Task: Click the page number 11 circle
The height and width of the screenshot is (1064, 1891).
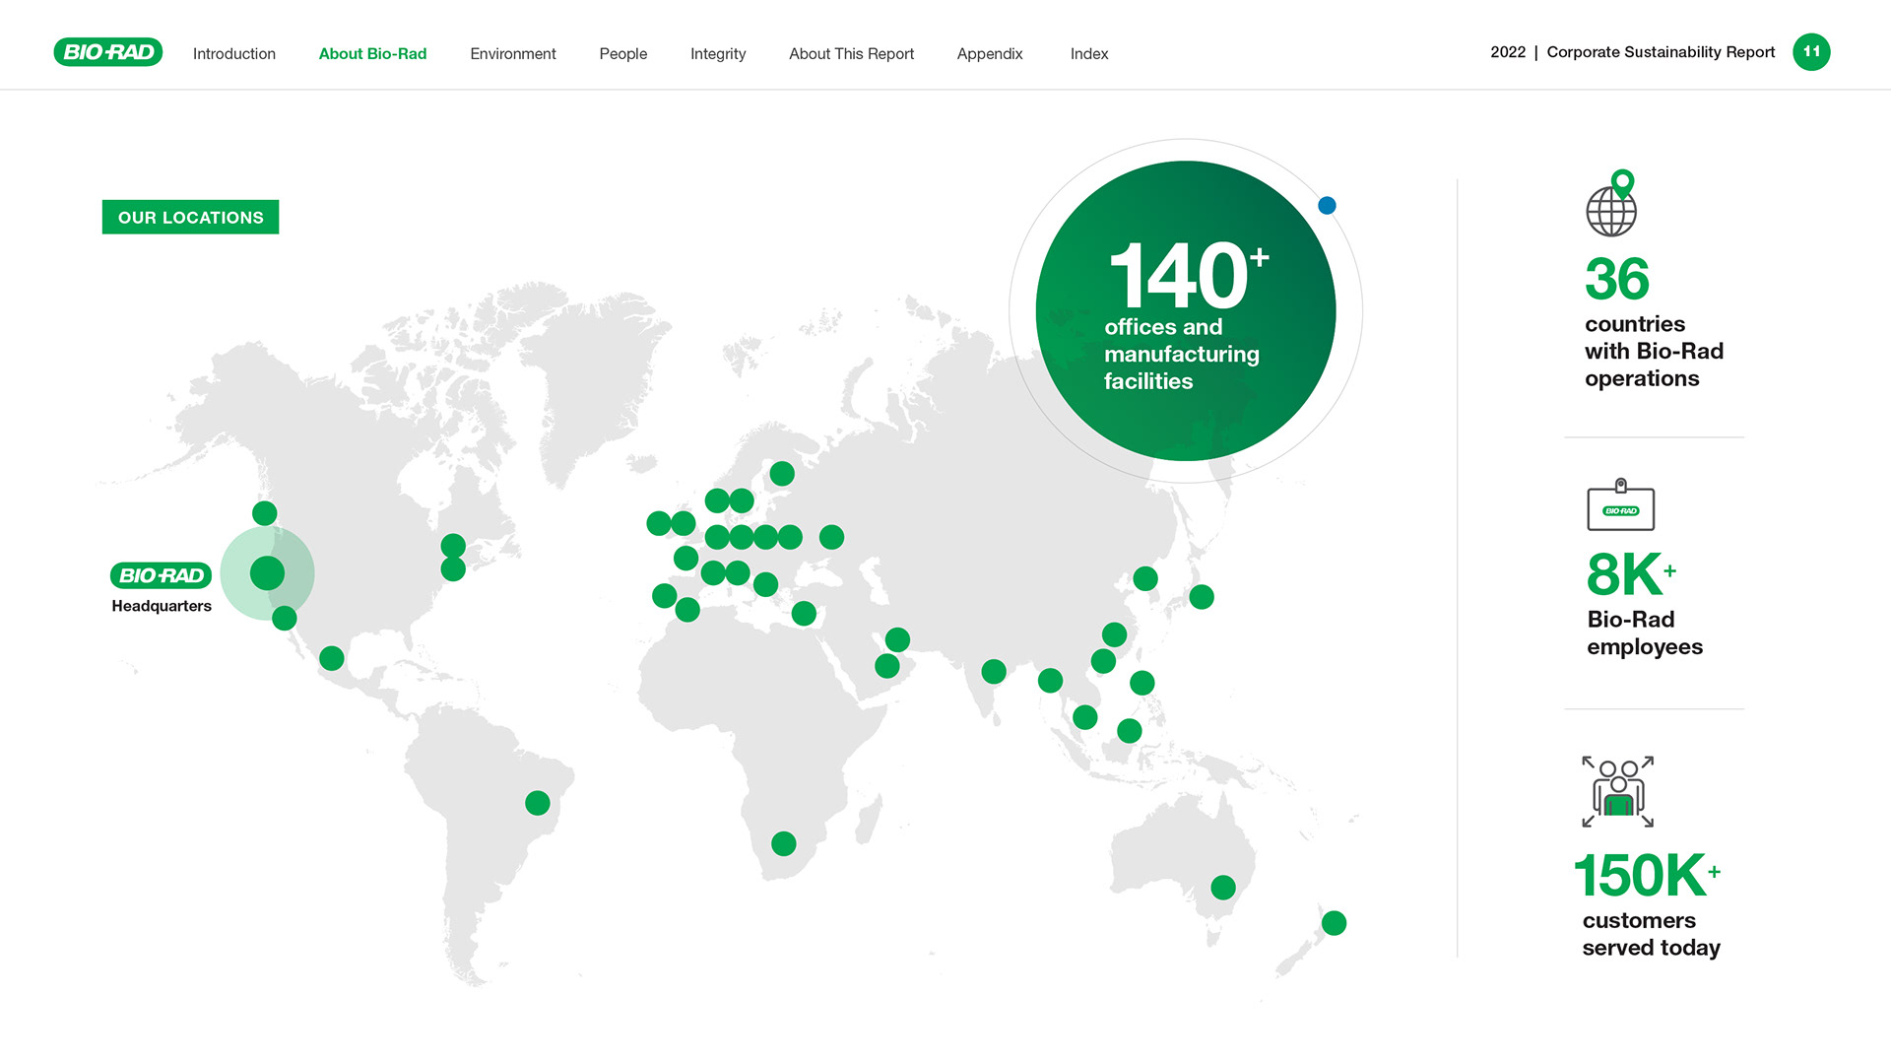Action: click(x=1810, y=52)
